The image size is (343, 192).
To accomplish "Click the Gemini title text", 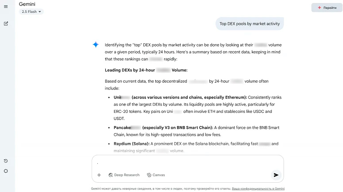I will [x=27, y=4].
